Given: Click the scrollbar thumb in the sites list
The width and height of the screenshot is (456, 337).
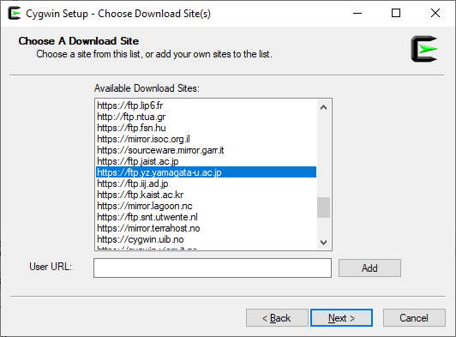Looking at the screenshot, I should [323, 208].
